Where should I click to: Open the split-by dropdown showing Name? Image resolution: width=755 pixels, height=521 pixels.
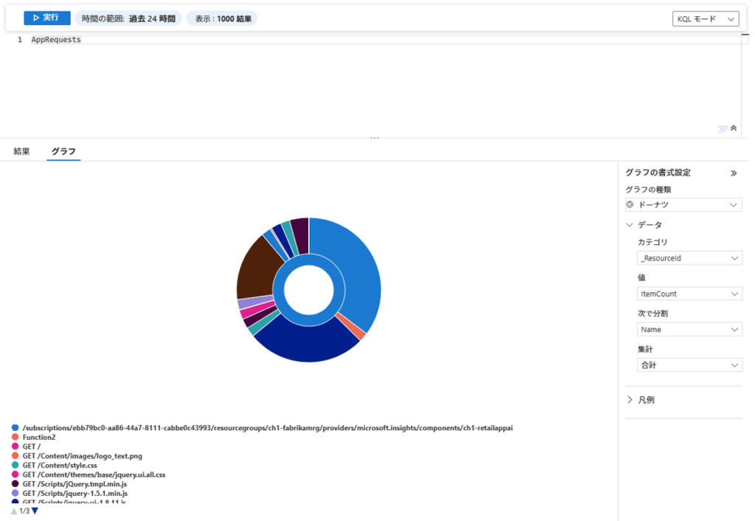point(689,329)
